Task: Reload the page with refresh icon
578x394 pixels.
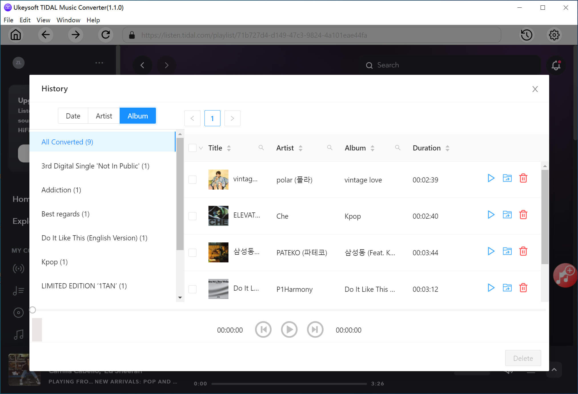Action: [106, 35]
